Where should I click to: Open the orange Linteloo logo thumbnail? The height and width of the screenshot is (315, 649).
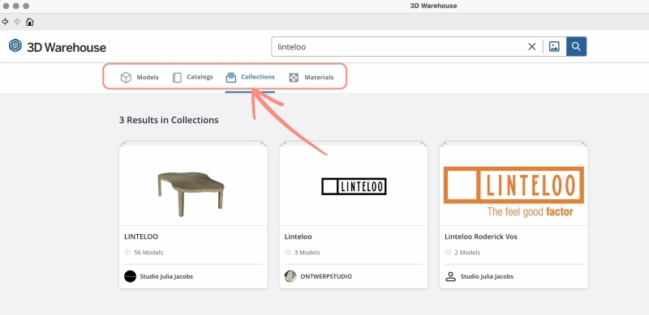click(514, 186)
